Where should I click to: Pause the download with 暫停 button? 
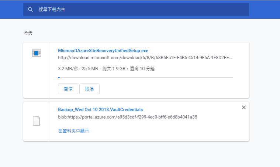click(68, 89)
